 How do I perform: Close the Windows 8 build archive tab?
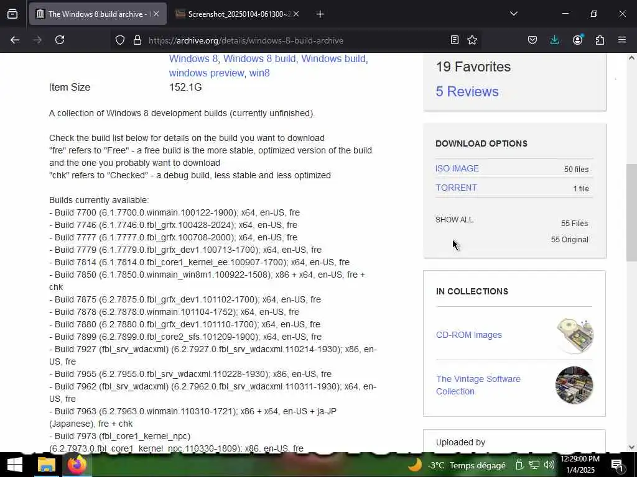pyautogui.click(x=156, y=14)
